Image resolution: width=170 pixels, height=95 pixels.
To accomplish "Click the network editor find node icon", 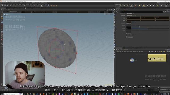I will pyautogui.click(x=167, y=52).
